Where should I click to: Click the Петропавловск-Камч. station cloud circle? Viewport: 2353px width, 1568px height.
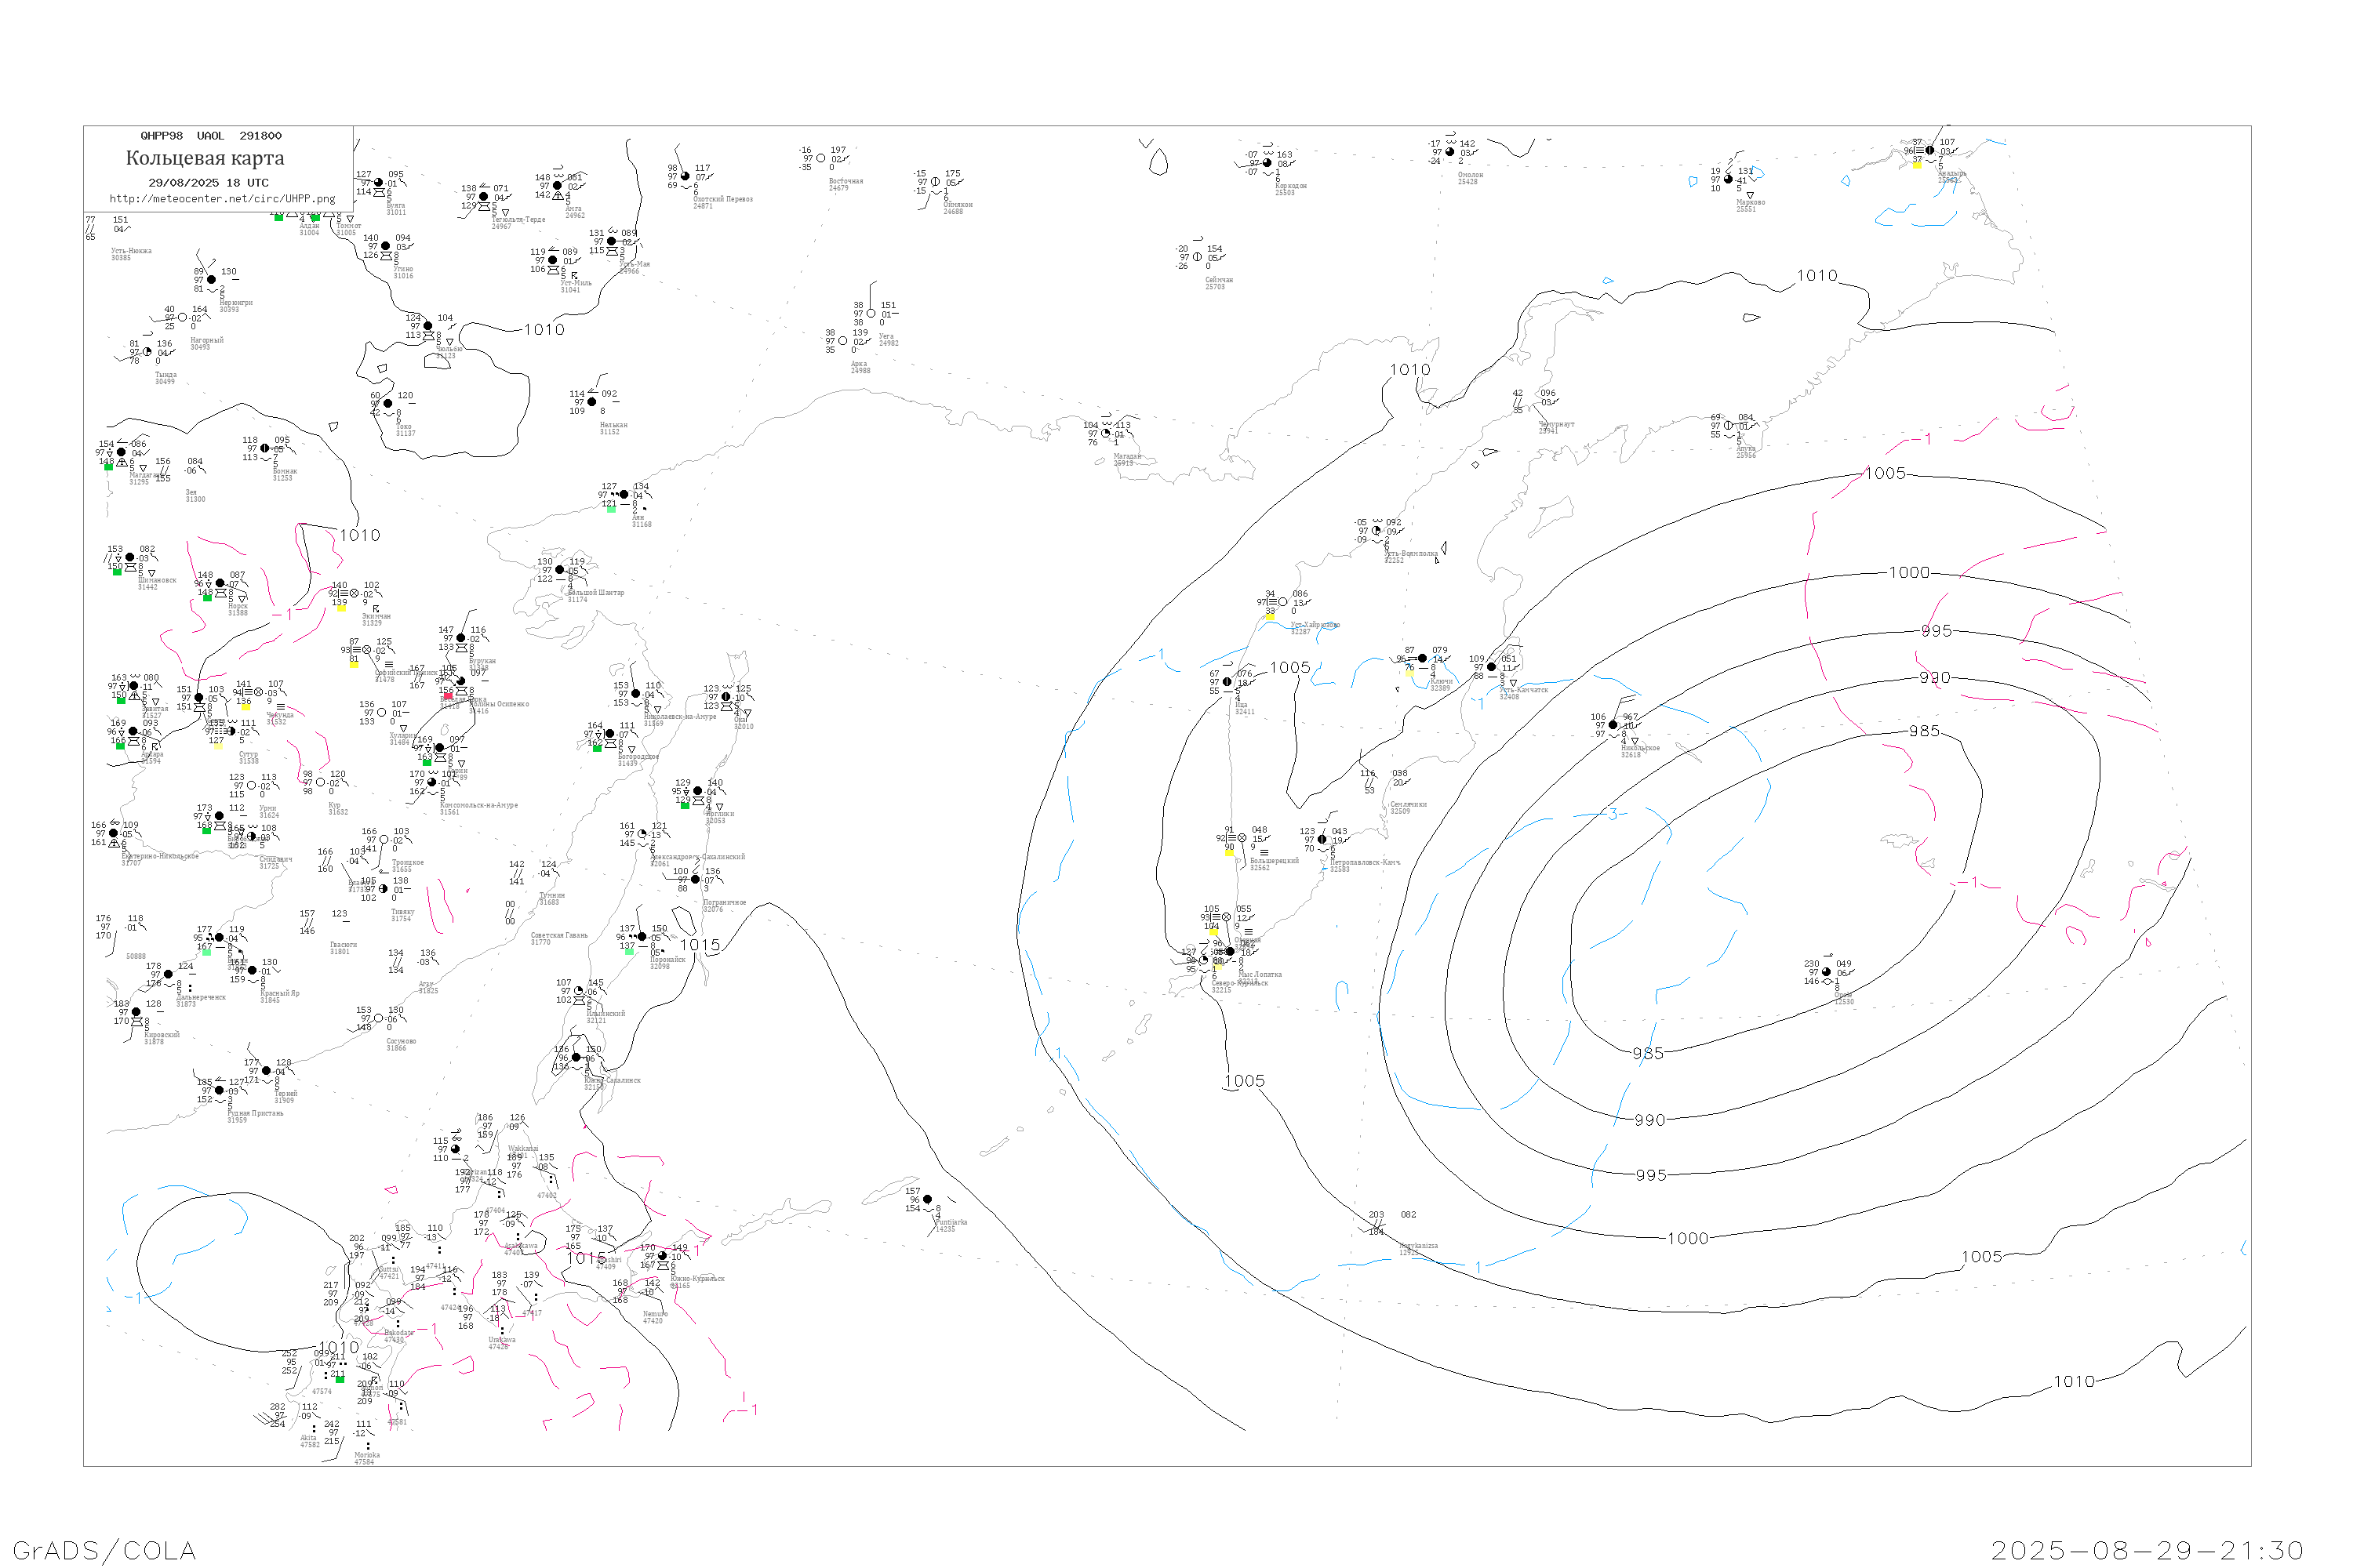pos(1322,840)
